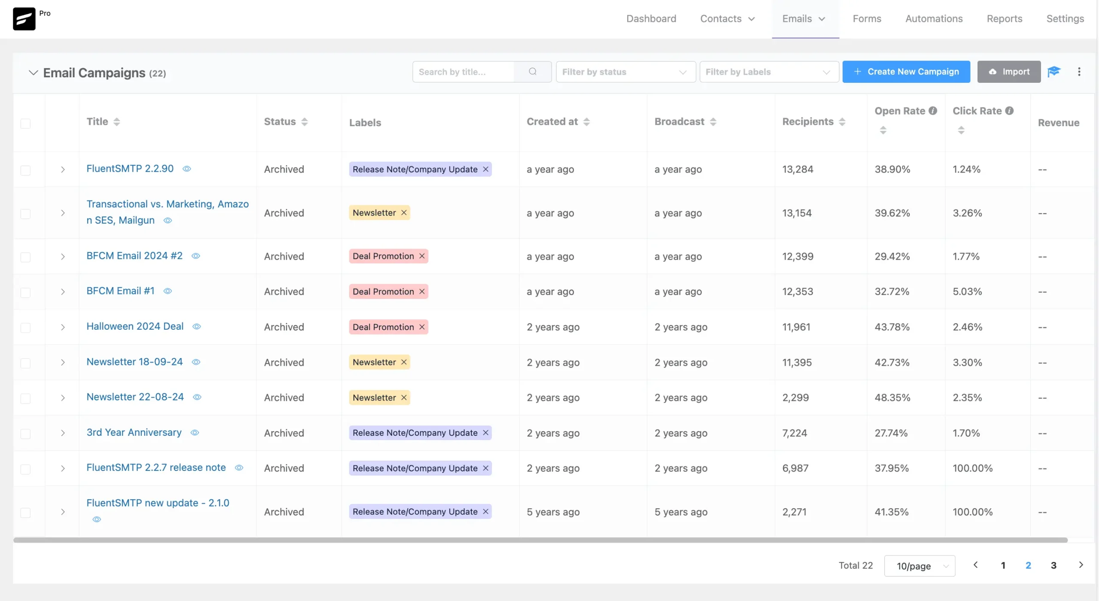Select the FluentSMTP 2.2.90 row checkbox
The height and width of the screenshot is (601, 1099).
point(26,170)
